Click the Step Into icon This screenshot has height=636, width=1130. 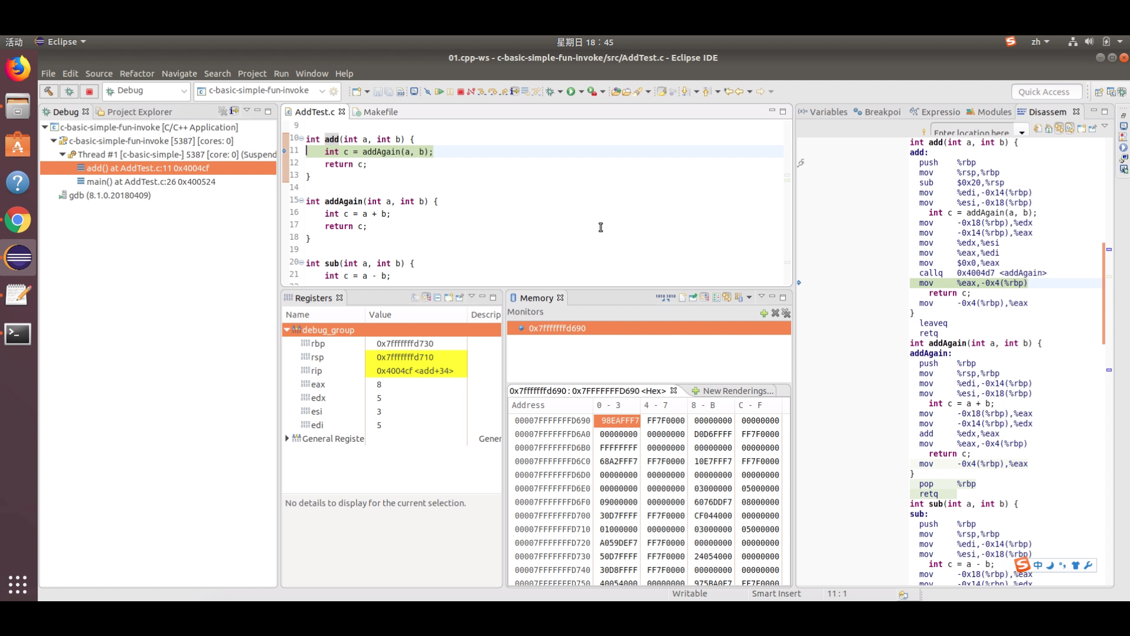[482, 91]
